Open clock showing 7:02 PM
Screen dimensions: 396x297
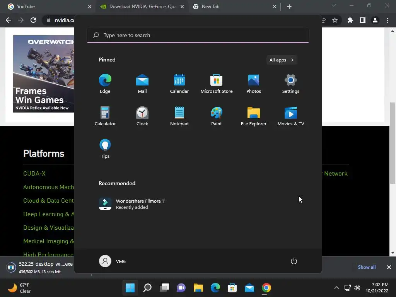tap(377, 288)
